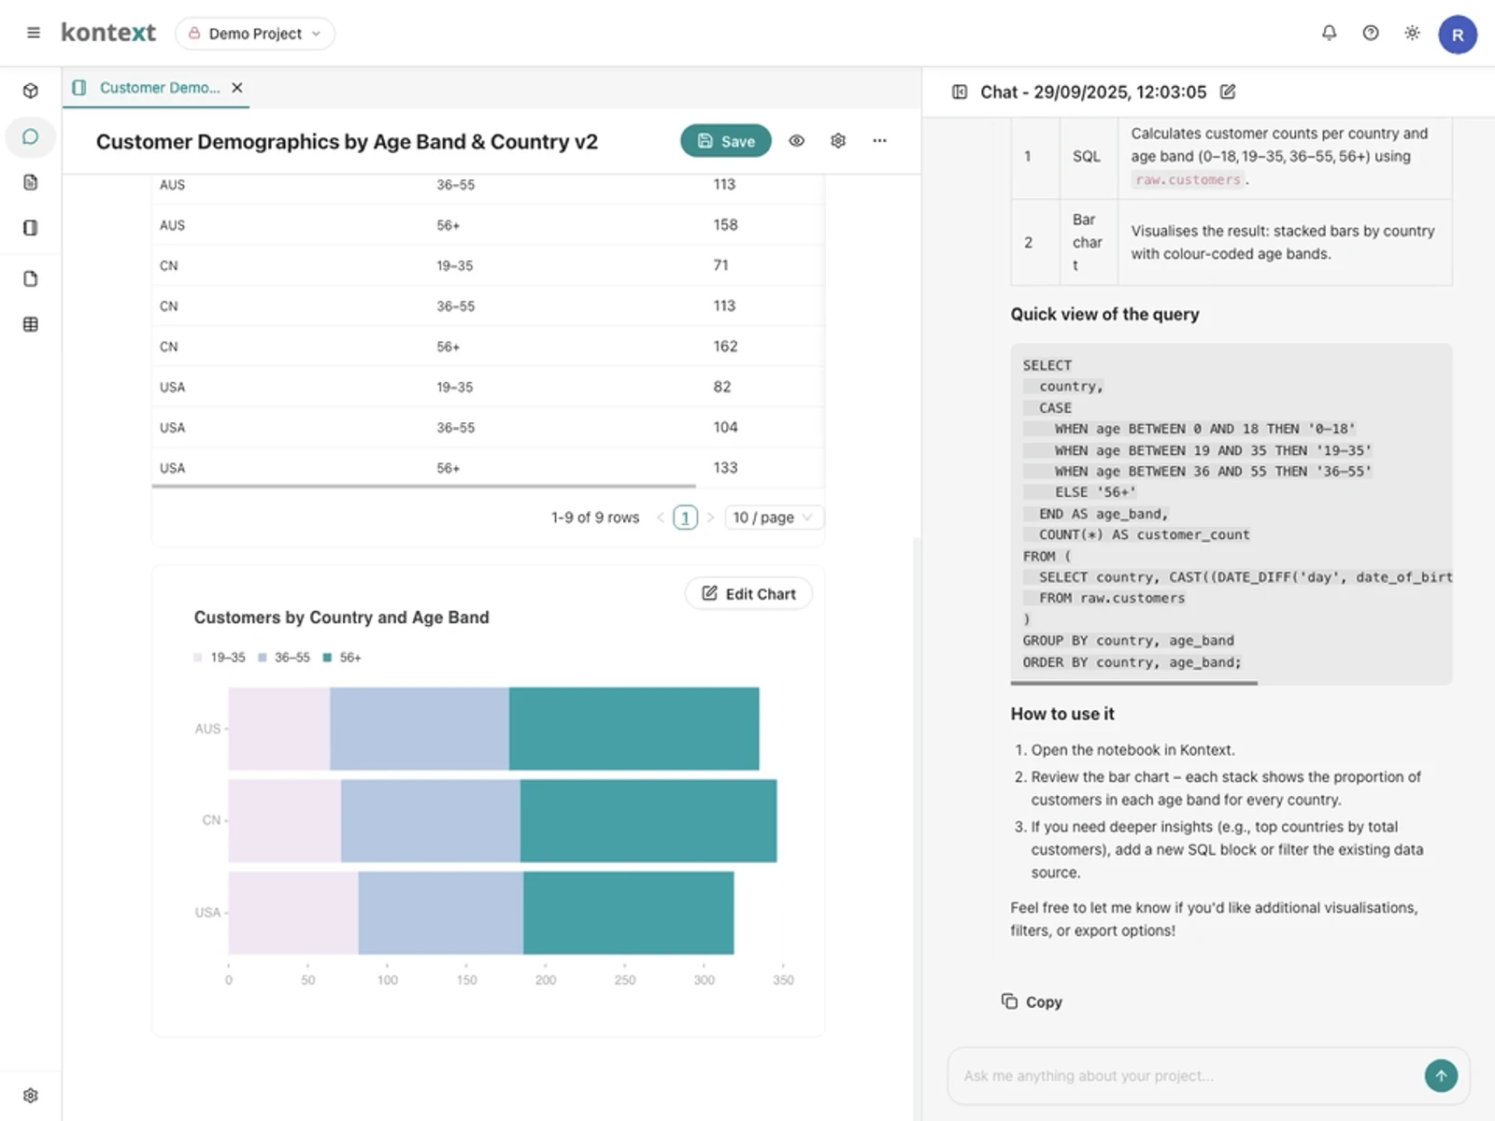Open the chat panel from the left sidebar
Image resolution: width=1495 pixels, height=1121 pixels.
pyautogui.click(x=31, y=136)
